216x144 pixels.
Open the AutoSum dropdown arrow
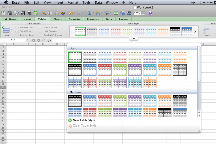point(93,13)
